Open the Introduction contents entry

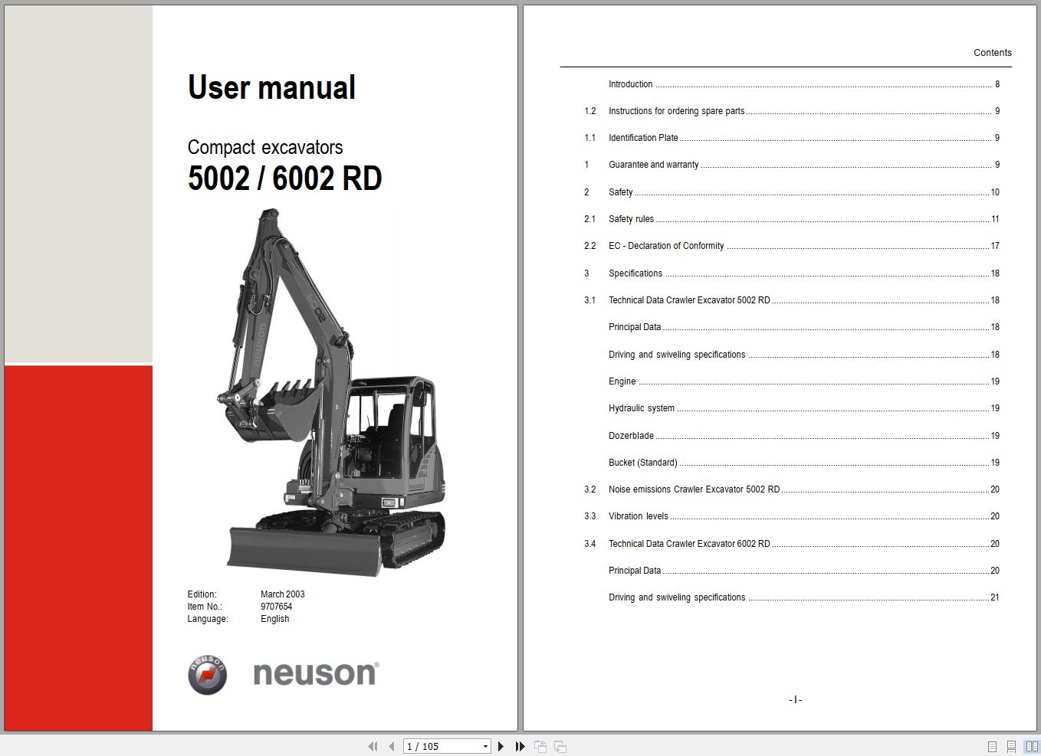pos(630,83)
